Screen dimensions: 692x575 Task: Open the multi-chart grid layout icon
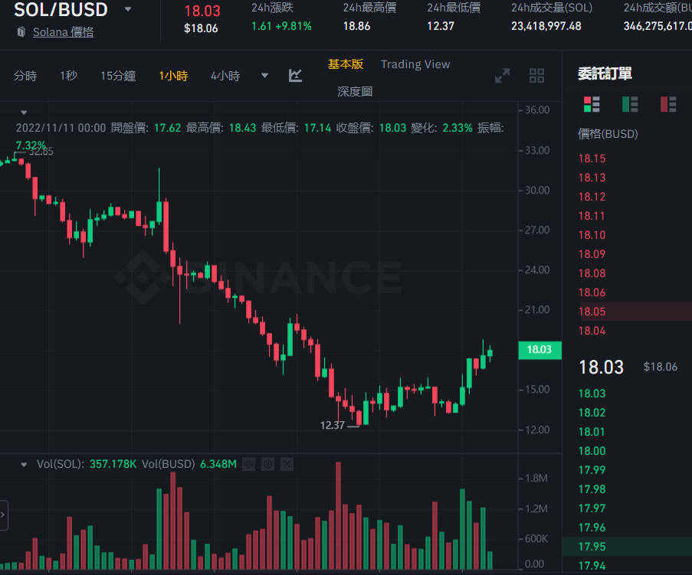(536, 75)
